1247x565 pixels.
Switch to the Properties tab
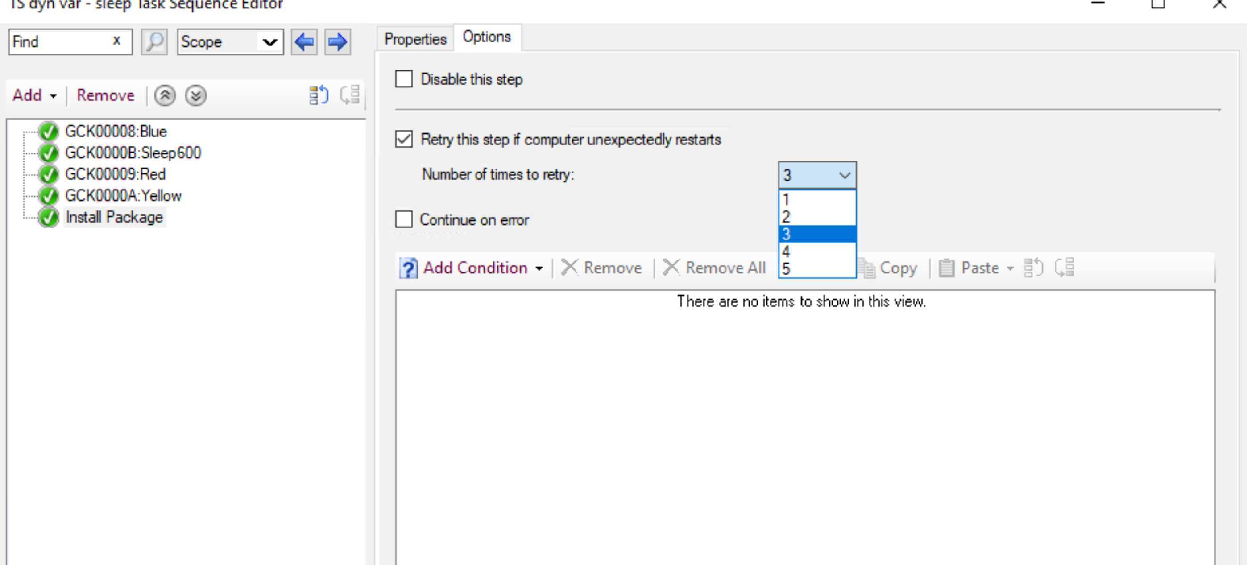tap(414, 37)
